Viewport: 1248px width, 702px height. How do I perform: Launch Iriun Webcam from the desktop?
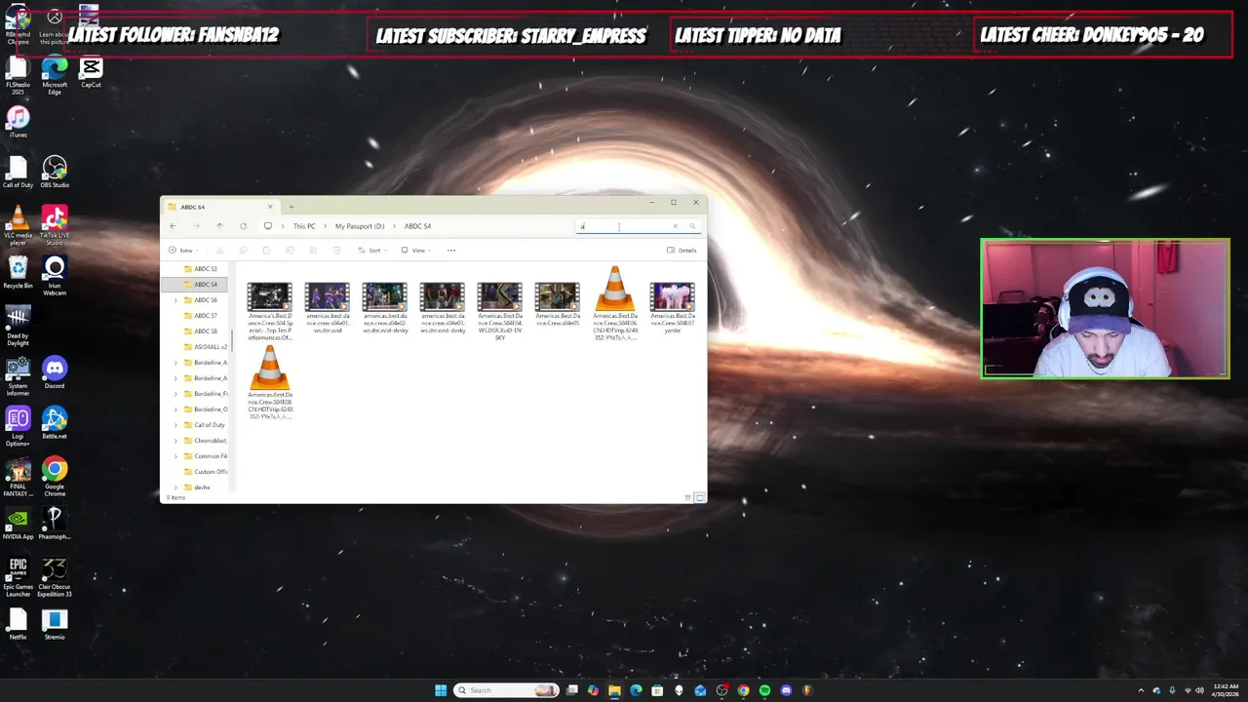(x=55, y=275)
